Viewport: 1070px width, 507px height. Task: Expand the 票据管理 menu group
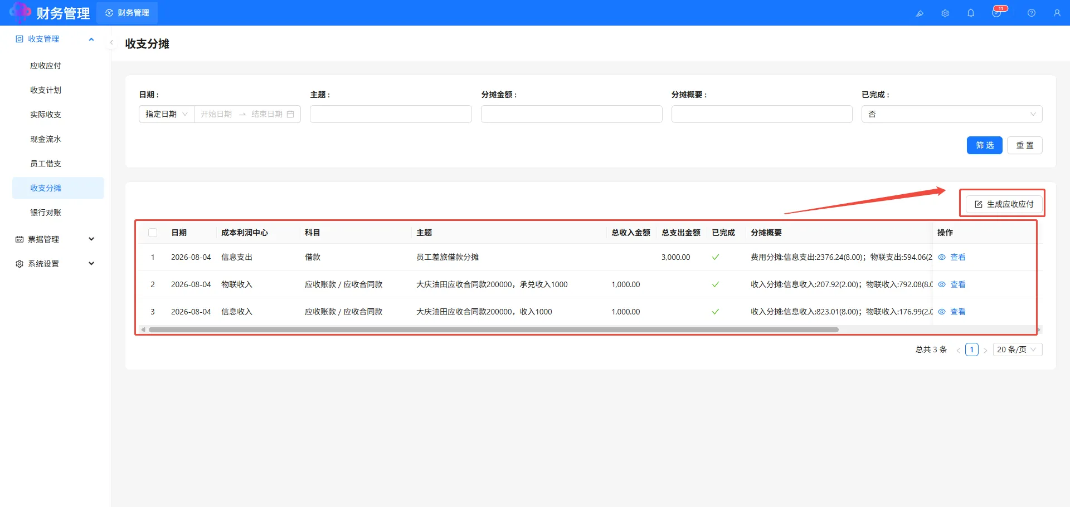point(91,239)
